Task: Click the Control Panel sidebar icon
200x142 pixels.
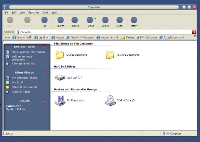Action: click(x=8, y=92)
